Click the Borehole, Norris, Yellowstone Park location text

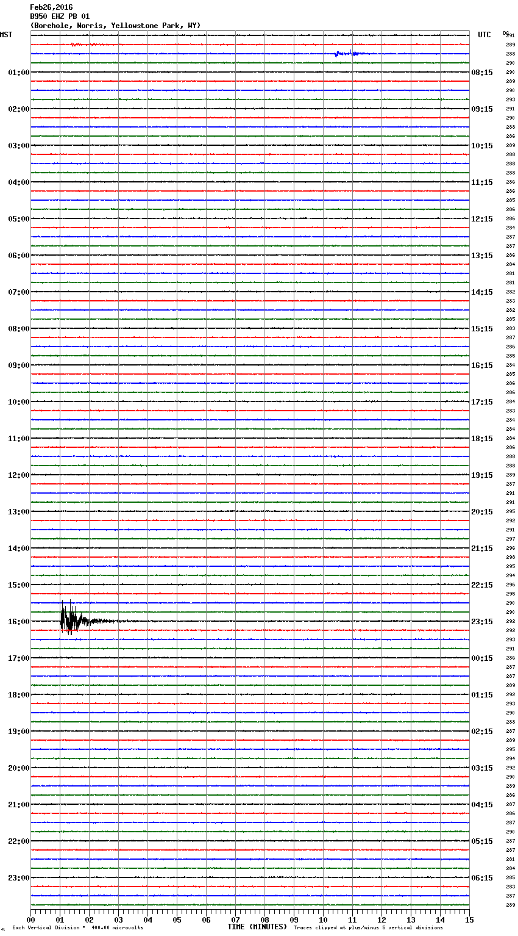(115, 26)
